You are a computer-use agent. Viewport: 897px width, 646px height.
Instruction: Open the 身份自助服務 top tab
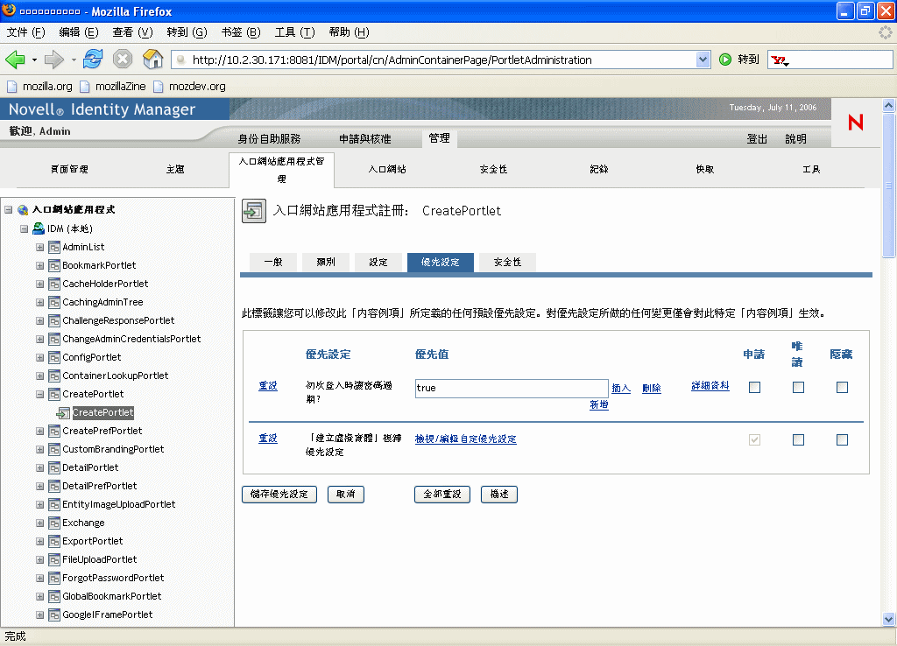269,139
